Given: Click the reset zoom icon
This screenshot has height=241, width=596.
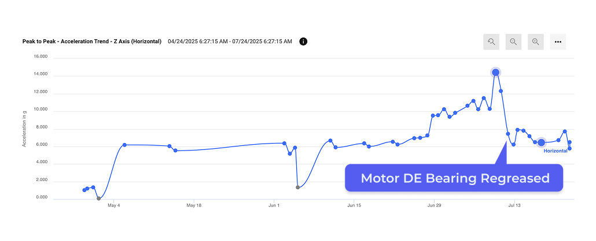Looking at the screenshot, I should tap(491, 42).
